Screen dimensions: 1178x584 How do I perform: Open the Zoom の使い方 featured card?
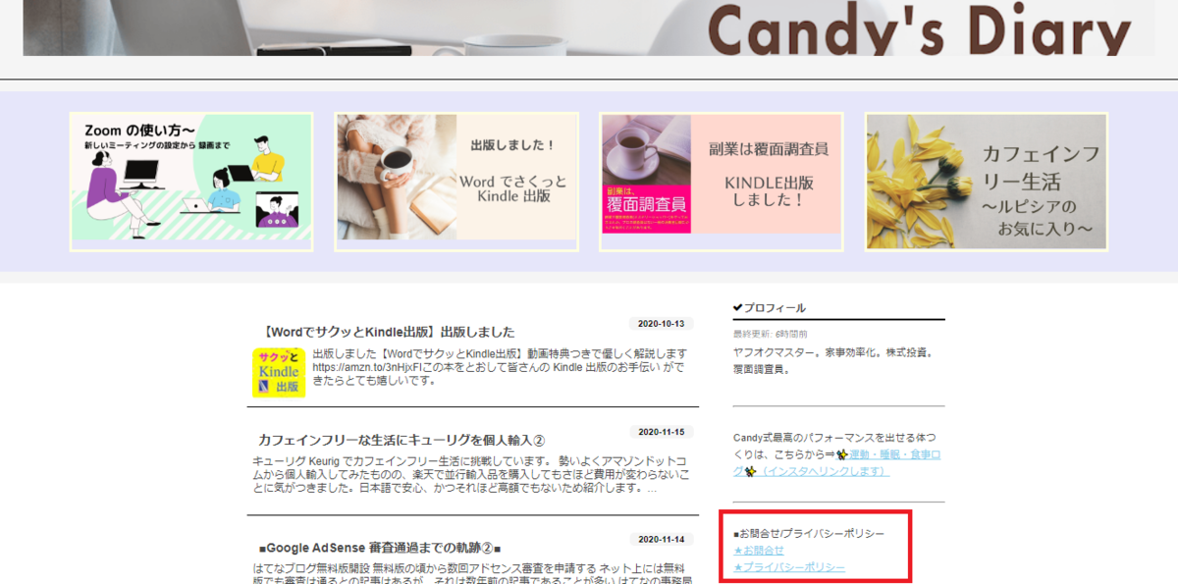coord(191,182)
